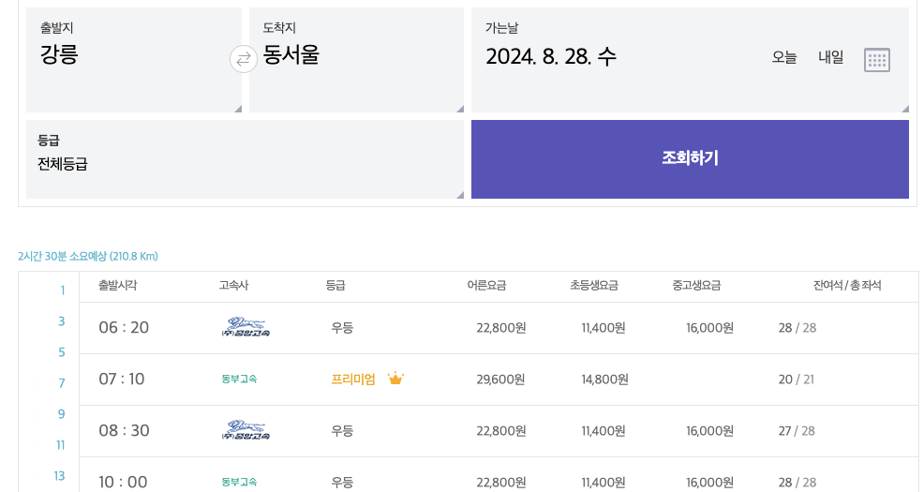Click the 중고생요금 column header
This screenshot has width=924, height=492.
click(696, 285)
